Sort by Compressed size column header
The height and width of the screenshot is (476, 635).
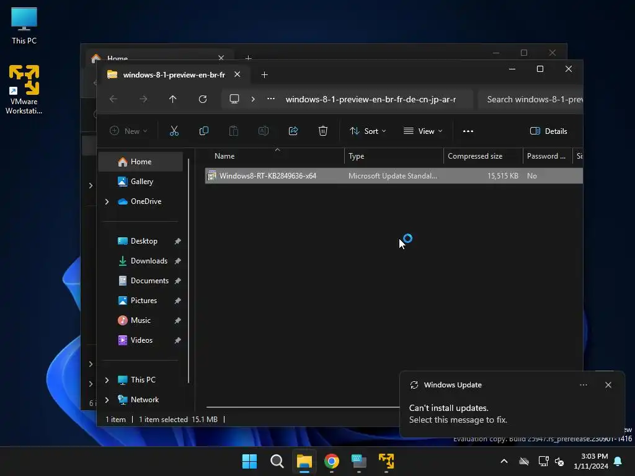tap(483, 156)
